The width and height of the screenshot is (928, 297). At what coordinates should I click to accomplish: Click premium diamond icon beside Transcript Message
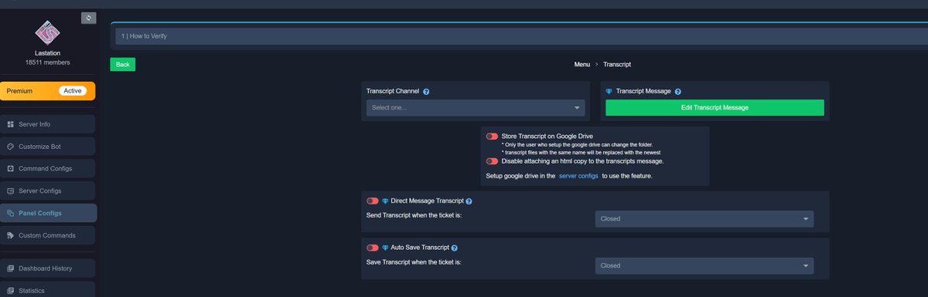[609, 91]
